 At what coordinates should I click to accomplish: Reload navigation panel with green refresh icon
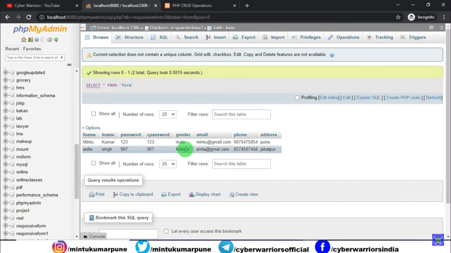coord(56,40)
